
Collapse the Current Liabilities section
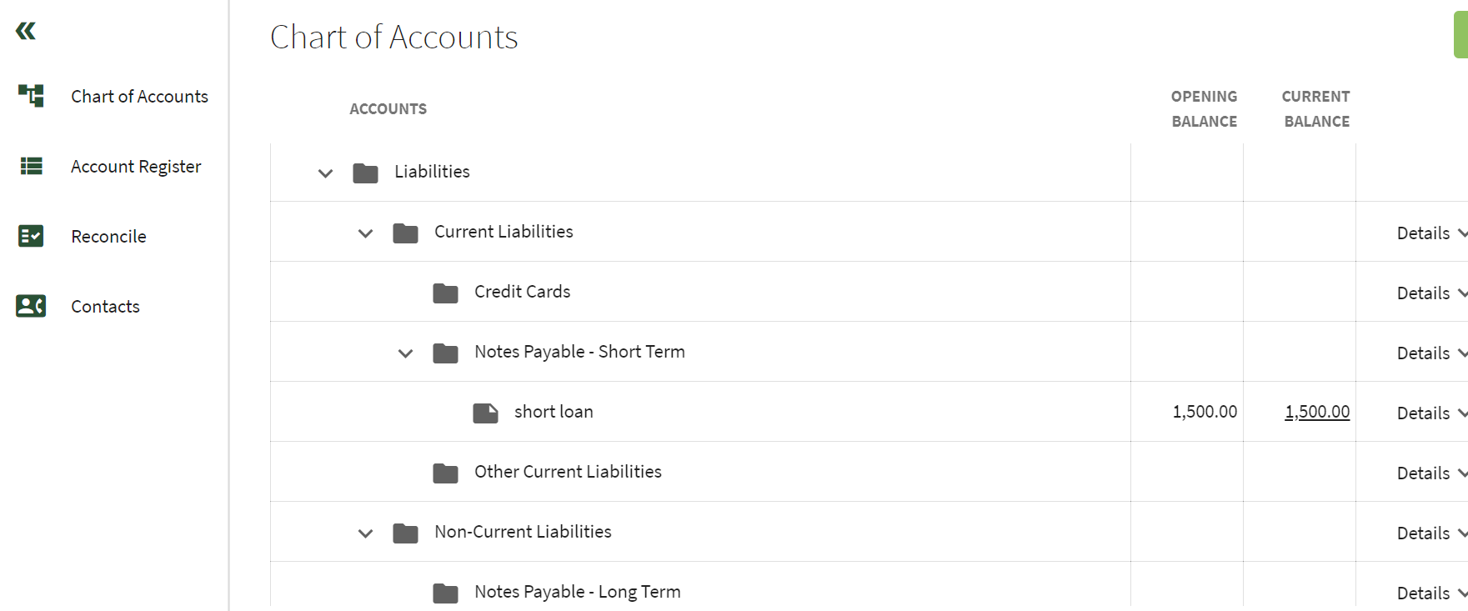click(365, 233)
